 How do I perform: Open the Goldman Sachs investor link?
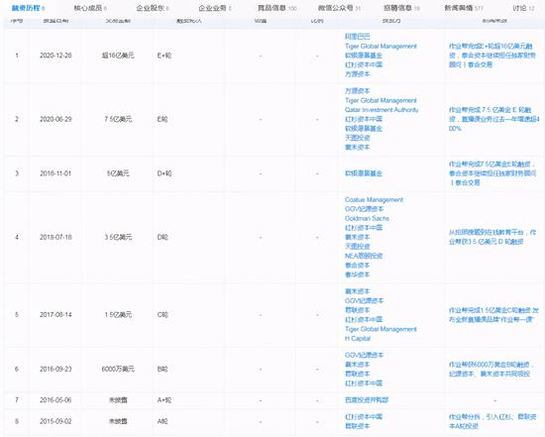pyautogui.click(x=367, y=218)
